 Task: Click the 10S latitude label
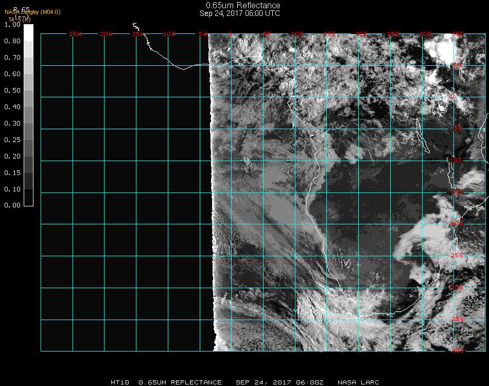pyautogui.click(x=457, y=161)
